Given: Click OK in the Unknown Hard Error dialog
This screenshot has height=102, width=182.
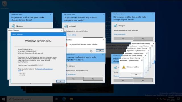Looking at the screenshot, I should tap(136, 75).
